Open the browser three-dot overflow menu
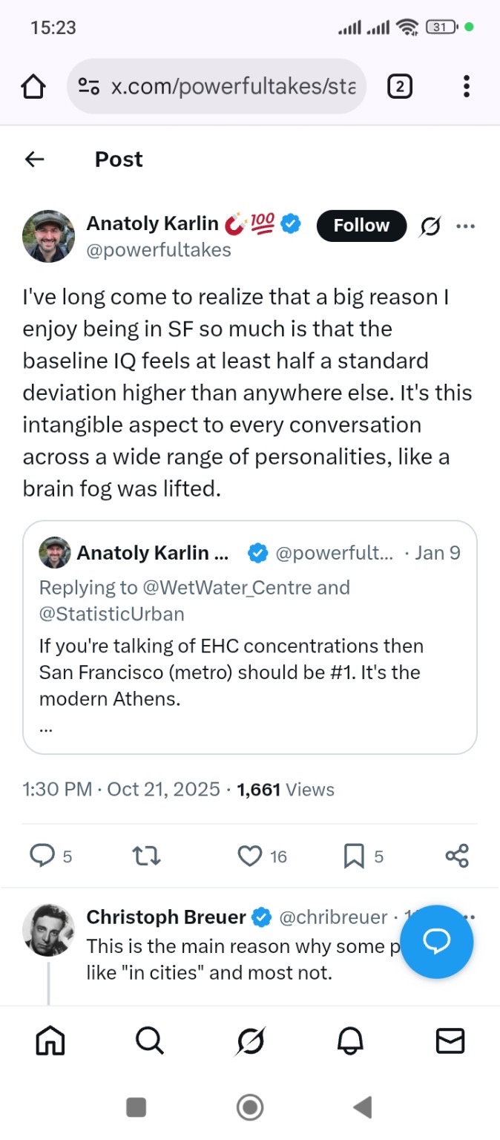Image resolution: width=500 pixels, height=1140 pixels. pyautogui.click(x=466, y=88)
